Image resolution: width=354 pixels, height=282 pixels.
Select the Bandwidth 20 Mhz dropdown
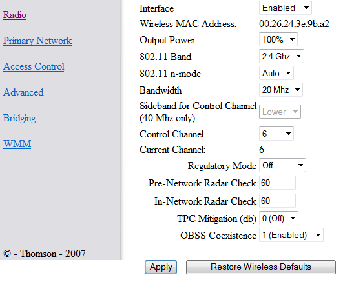281,90
